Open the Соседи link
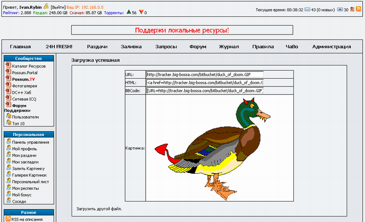365x222 pixels. tap(19, 202)
